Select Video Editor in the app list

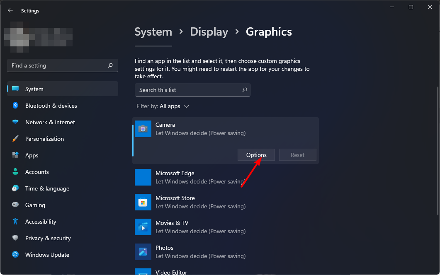[x=226, y=271]
